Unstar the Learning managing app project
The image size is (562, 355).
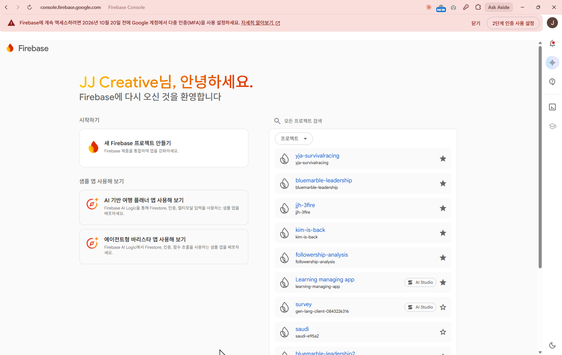click(443, 282)
